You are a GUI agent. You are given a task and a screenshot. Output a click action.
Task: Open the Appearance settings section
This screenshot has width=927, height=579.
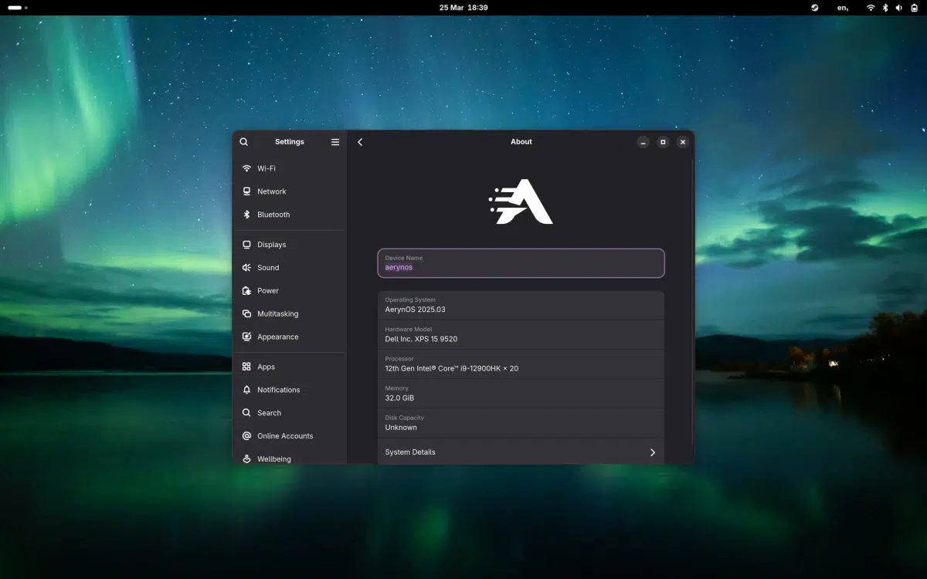pos(278,337)
